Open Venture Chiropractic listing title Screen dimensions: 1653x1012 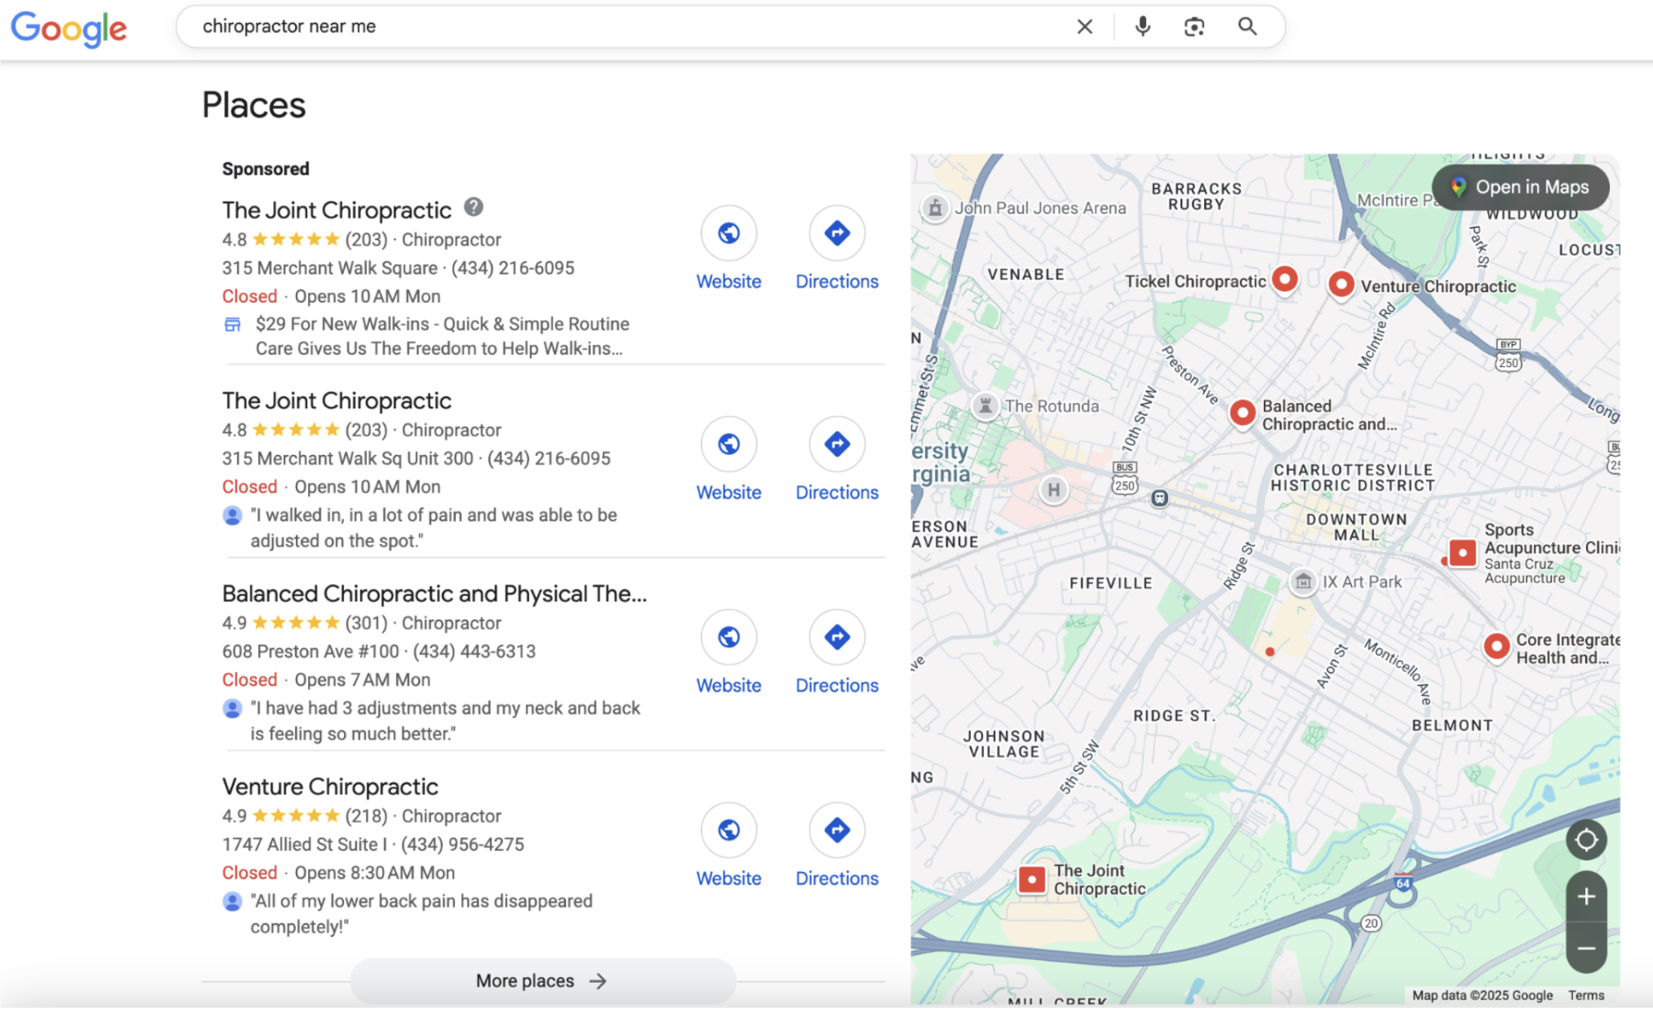point(329,786)
